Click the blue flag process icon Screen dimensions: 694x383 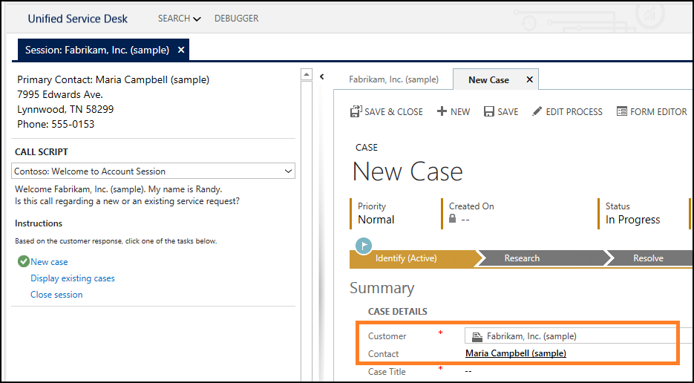364,246
